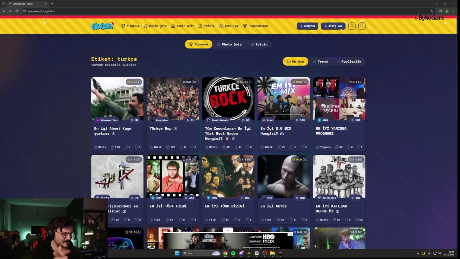Viewport: 460px width, 259px height.
Task: Open Discord from the taskbar
Action: (x=241, y=253)
